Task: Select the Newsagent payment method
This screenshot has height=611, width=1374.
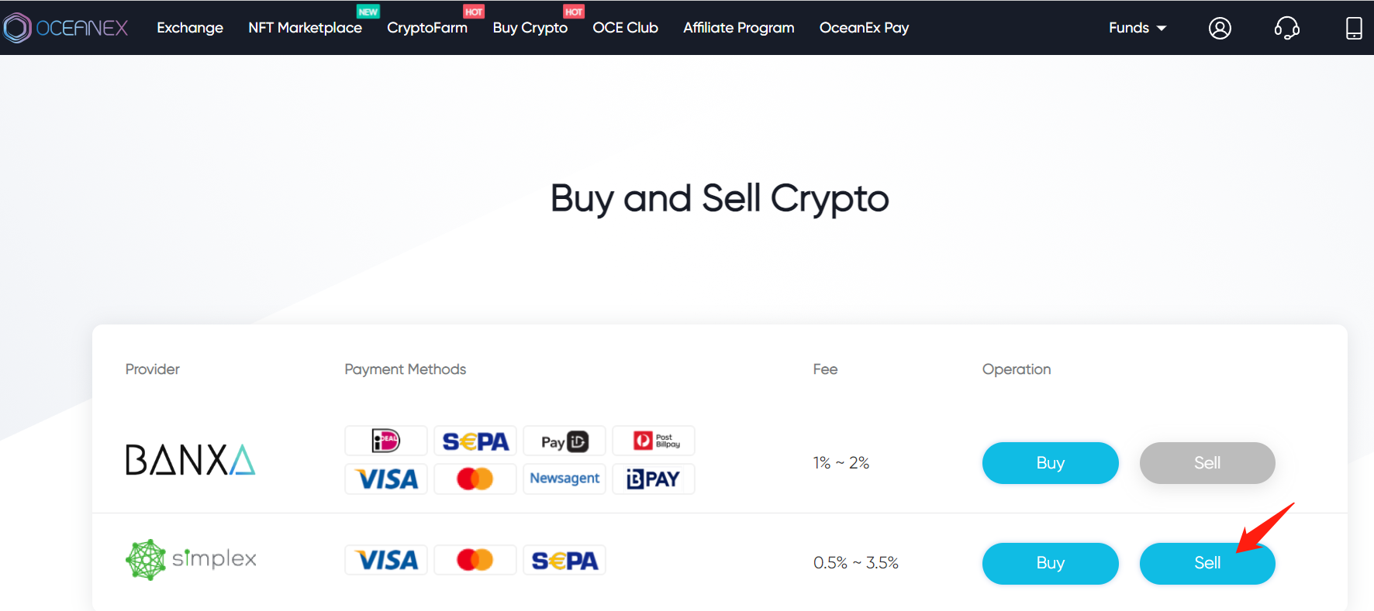Action: pyautogui.click(x=564, y=479)
